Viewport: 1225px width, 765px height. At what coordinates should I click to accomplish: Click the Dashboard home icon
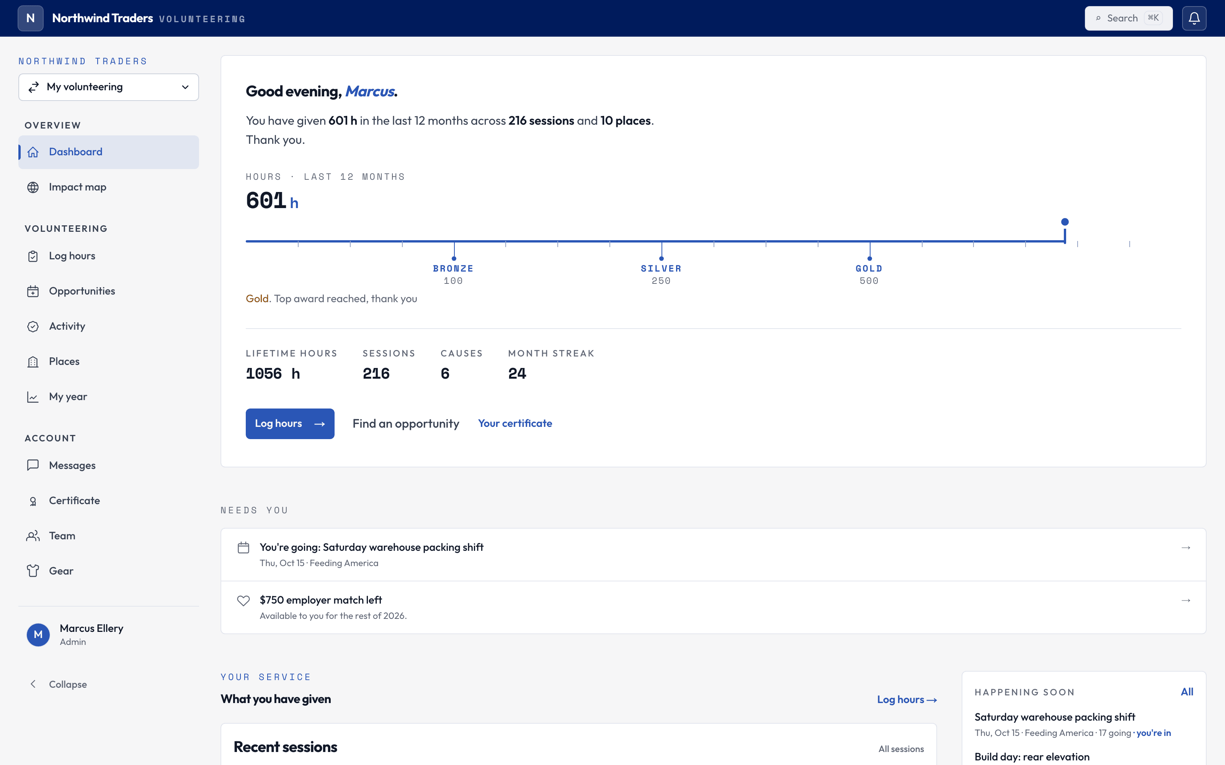coord(33,152)
